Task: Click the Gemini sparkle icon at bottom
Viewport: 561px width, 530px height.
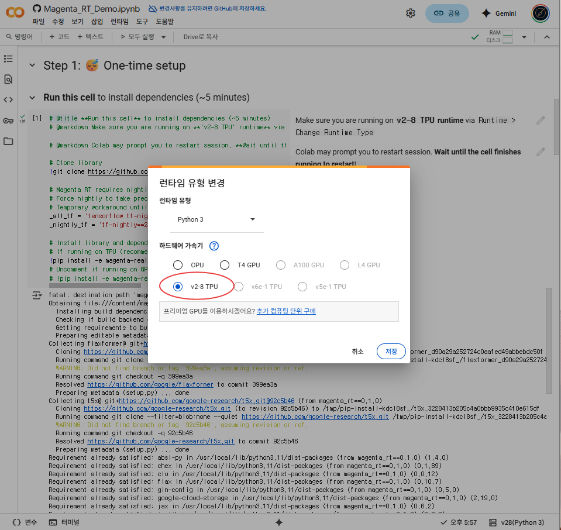Action: pyautogui.click(x=279, y=522)
